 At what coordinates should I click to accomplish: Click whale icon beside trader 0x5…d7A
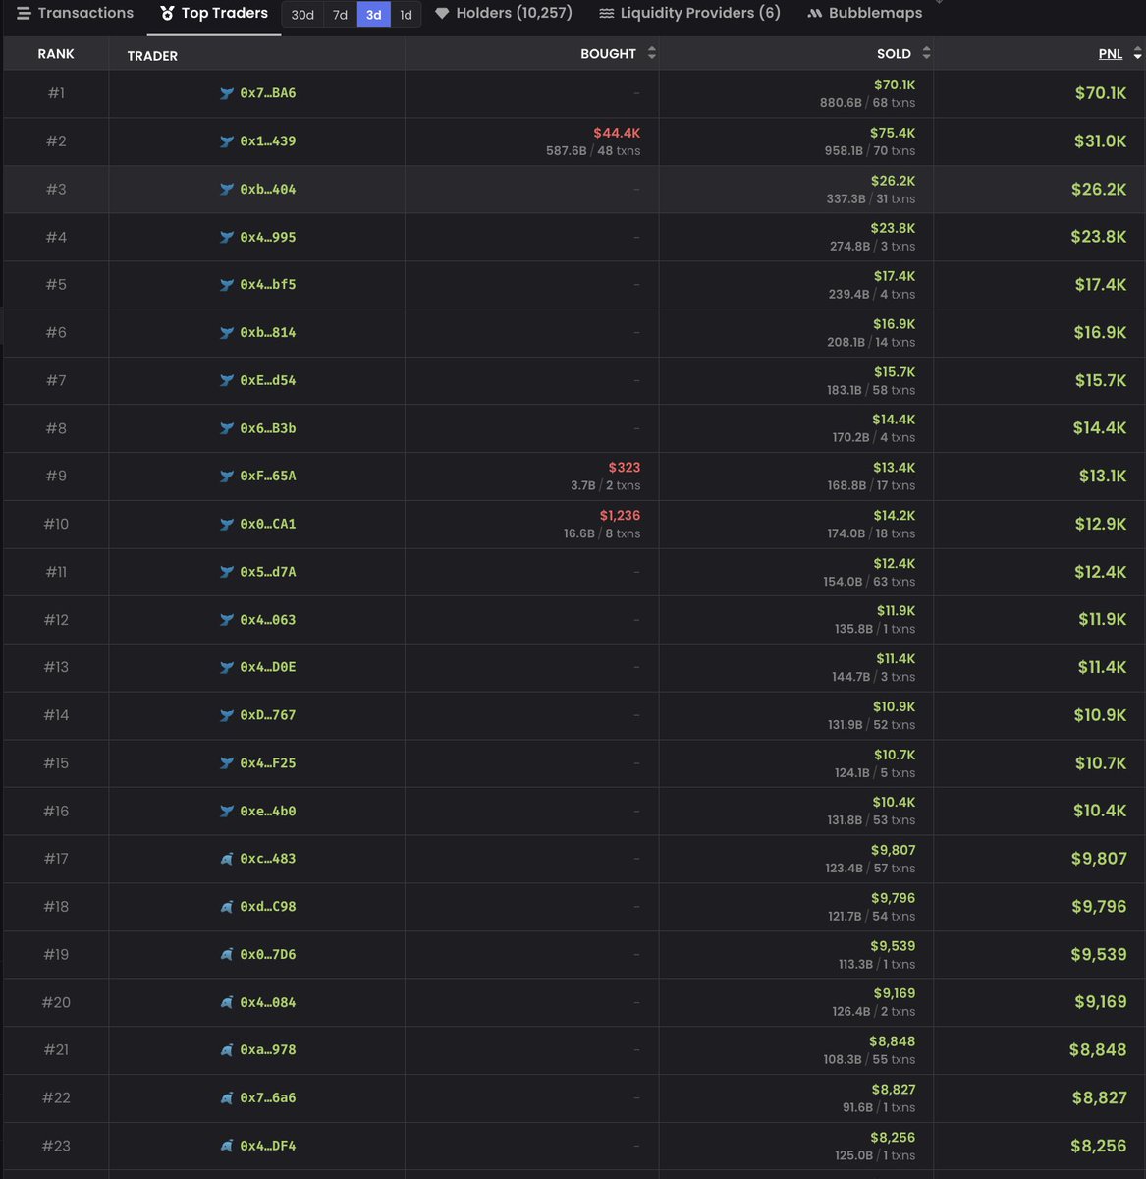pos(227,572)
